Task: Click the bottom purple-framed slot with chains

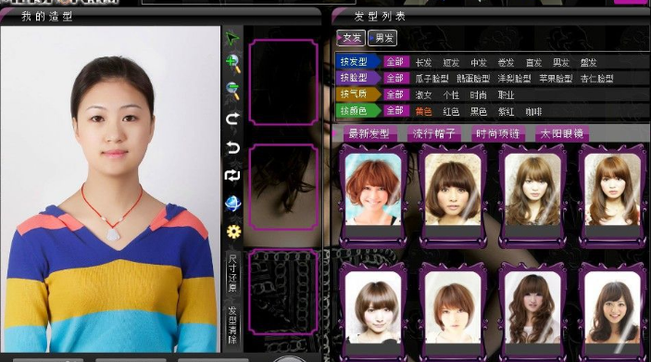Action: click(283, 292)
